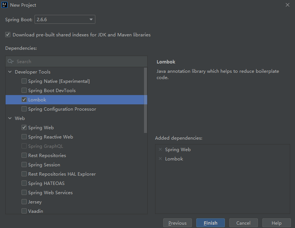Click the 'Spring Session' label
The image size is (295, 228).
click(x=44, y=165)
